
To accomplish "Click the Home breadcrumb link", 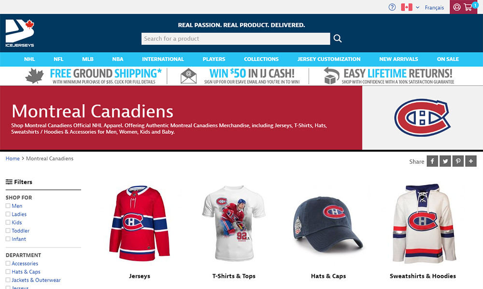I will [x=13, y=158].
